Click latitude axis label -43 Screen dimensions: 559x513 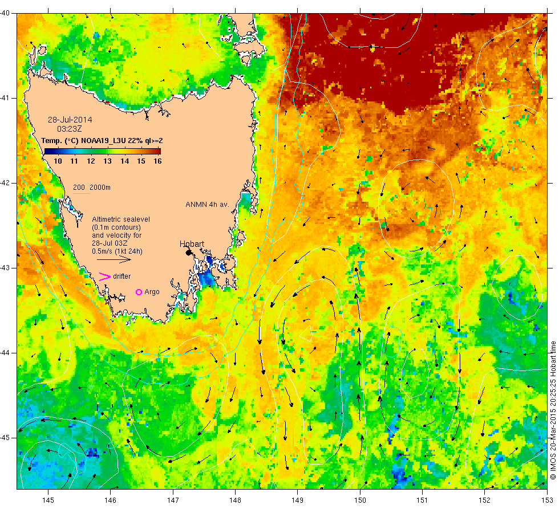(x=5, y=268)
